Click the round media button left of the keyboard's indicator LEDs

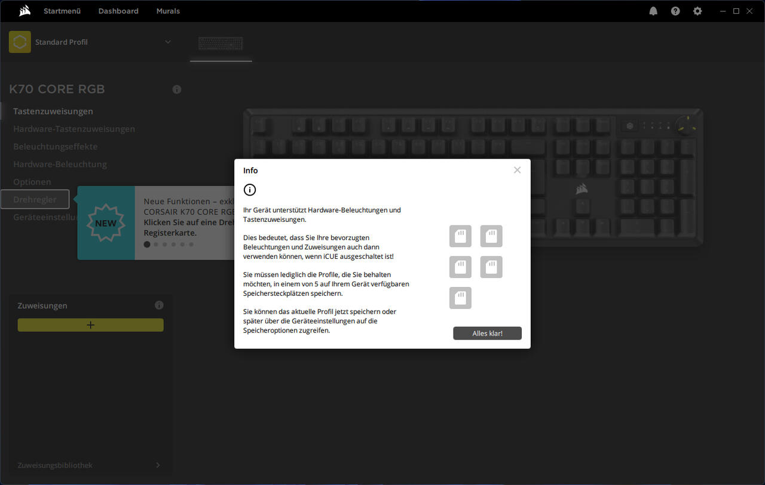point(629,126)
